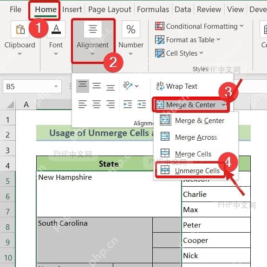The height and width of the screenshot is (267, 267).
Task: Click the Font group icon
Action: [56, 29]
